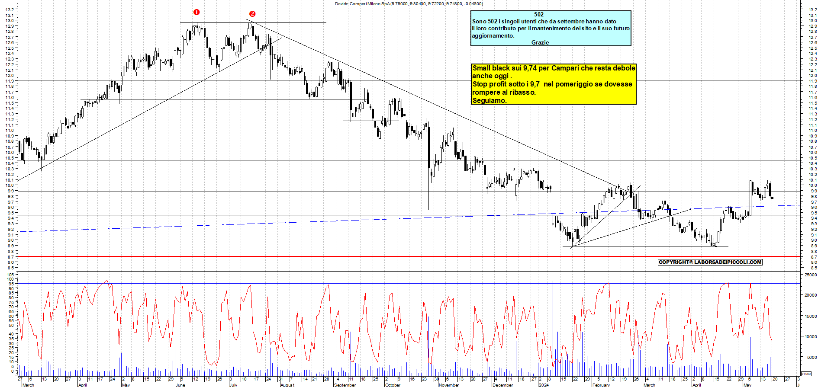The height and width of the screenshot is (387, 818).
Task: Click the red circled number 2 peak marker
Action: (x=252, y=14)
